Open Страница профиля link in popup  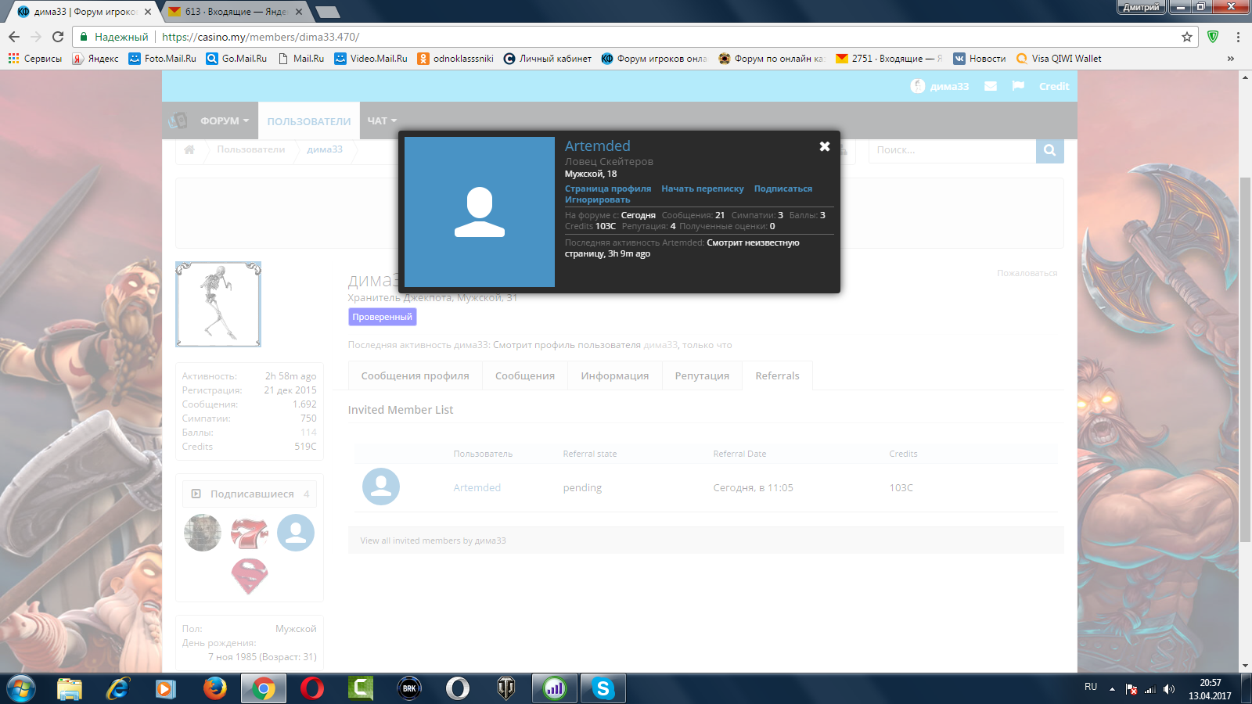(x=607, y=189)
